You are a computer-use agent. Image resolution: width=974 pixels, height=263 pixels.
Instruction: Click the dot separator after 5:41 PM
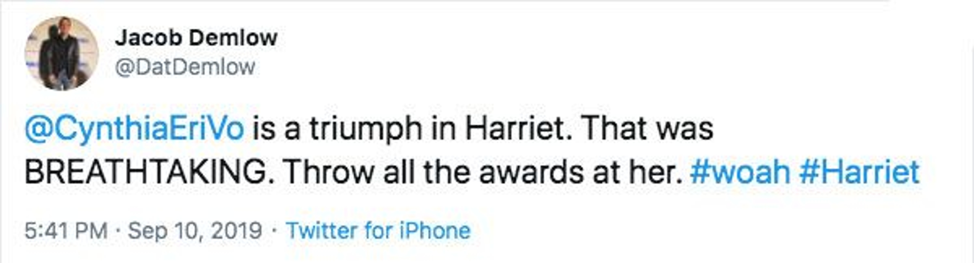click(x=118, y=231)
